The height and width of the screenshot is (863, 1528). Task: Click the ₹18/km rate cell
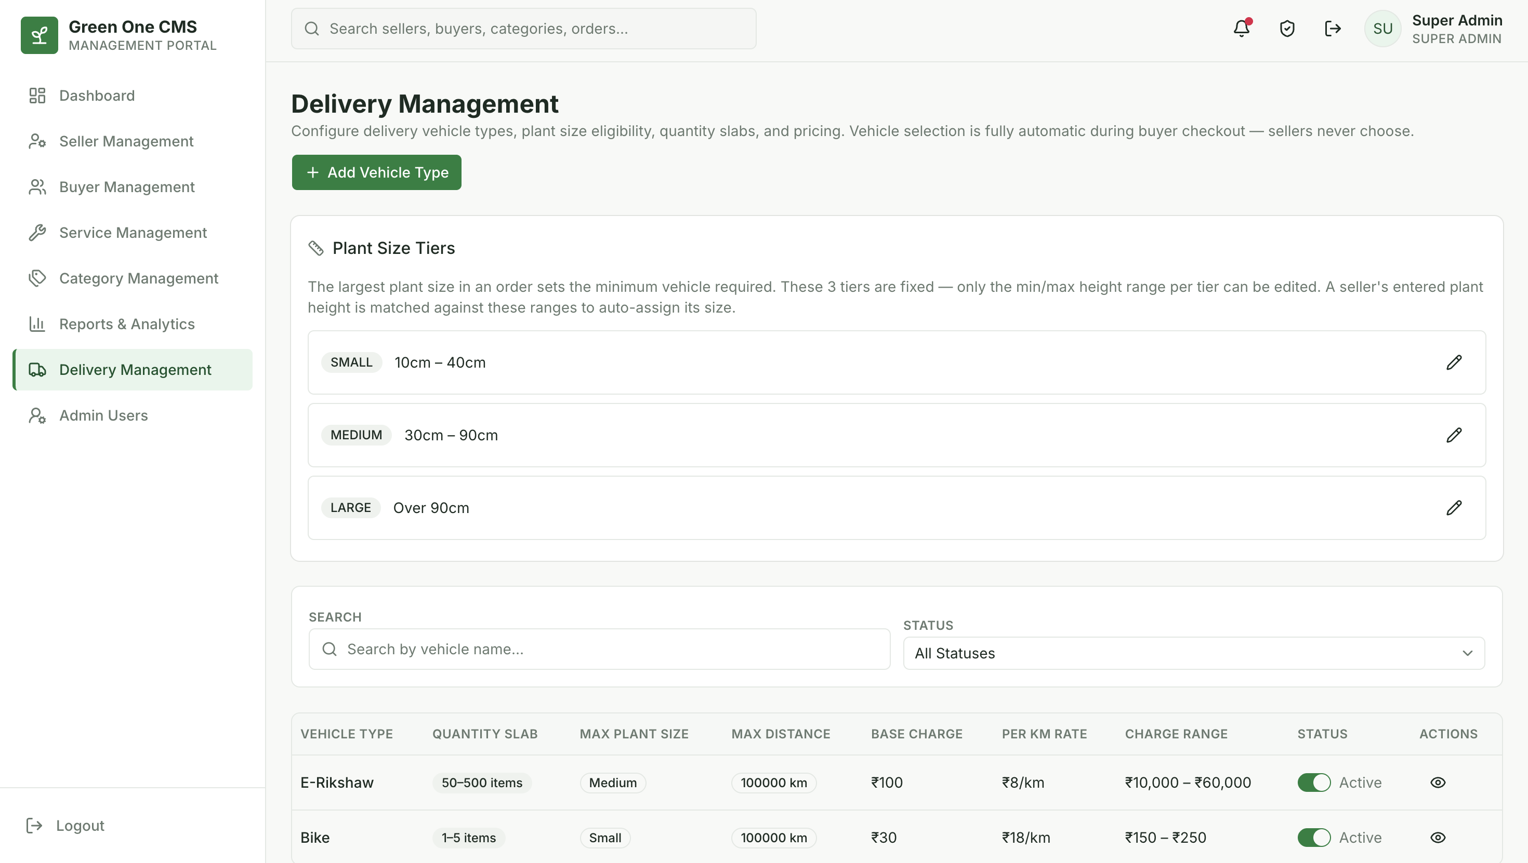point(1025,838)
